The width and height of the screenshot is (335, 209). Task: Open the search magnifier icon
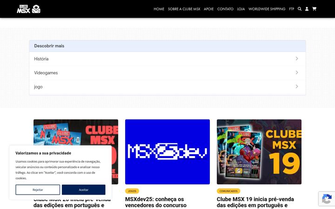[x=300, y=9]
